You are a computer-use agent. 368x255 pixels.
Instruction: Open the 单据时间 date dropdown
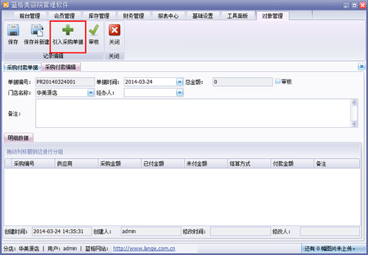pyautogui.click(x=180, y=82)
